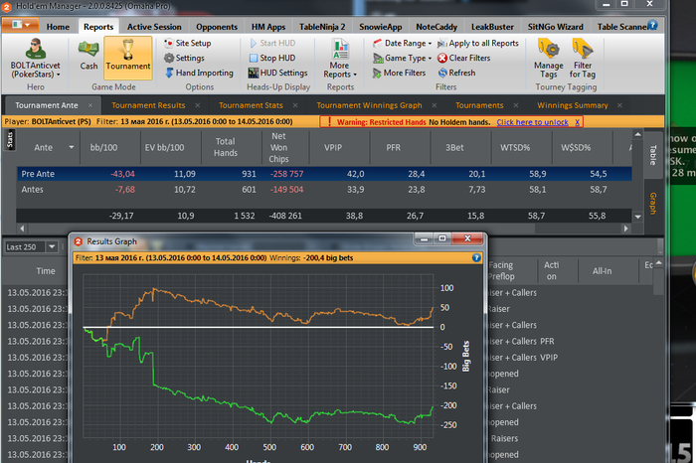Image resolution: width=696 pixels, height=463 pixels.
Task: Toggle the Stats side panel label
Action: (x=10, y=140)
